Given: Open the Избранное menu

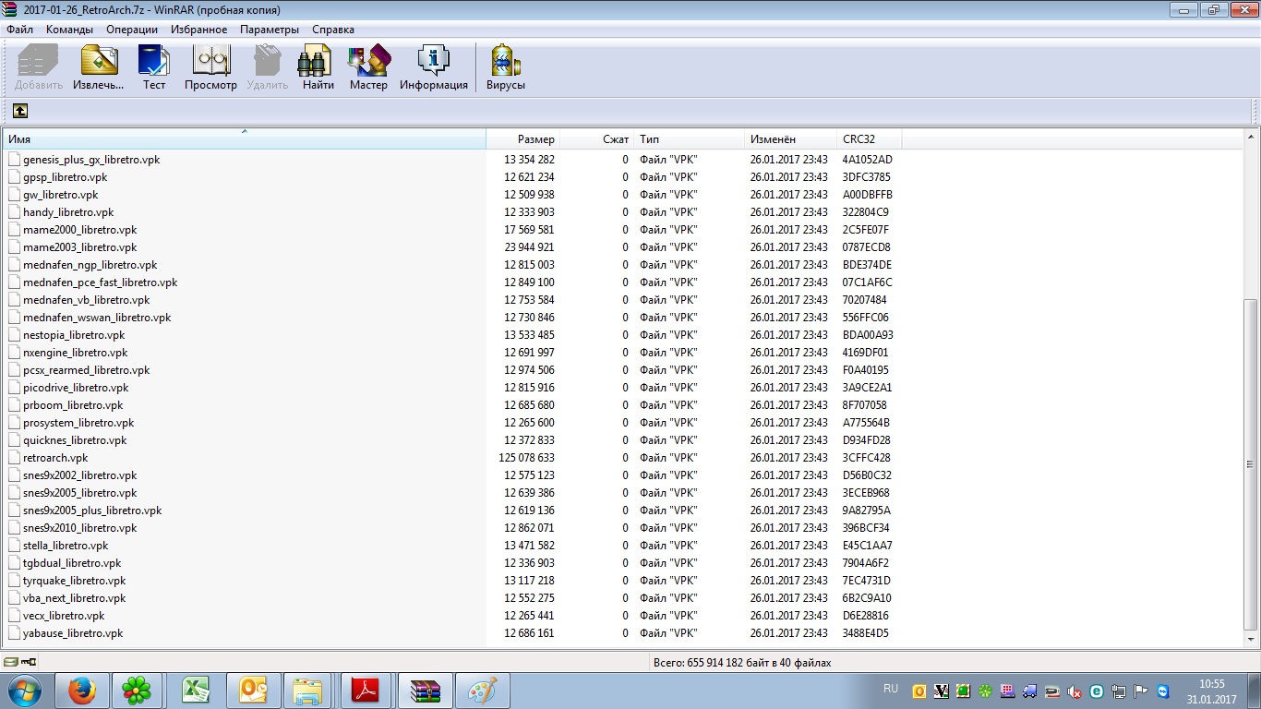Looking at the screenshot, I should click(198, 30).
